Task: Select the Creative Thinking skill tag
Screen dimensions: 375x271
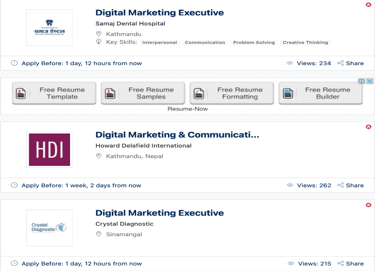Action: tap(305, 42)
